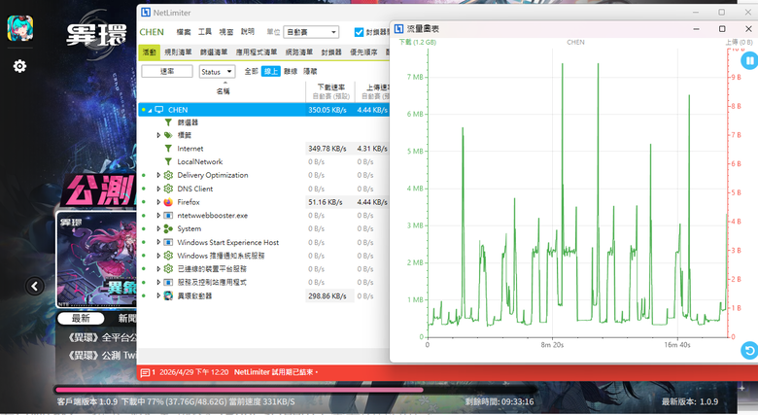Screen dimensions: 758x415
Task: Click the Firefox browser icon
Action: click(168, 202)
